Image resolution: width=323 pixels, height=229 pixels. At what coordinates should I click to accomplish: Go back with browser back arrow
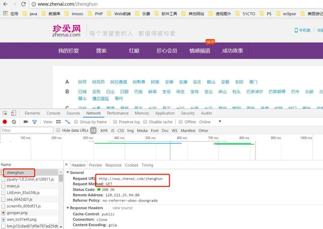(x=5, y=4)
